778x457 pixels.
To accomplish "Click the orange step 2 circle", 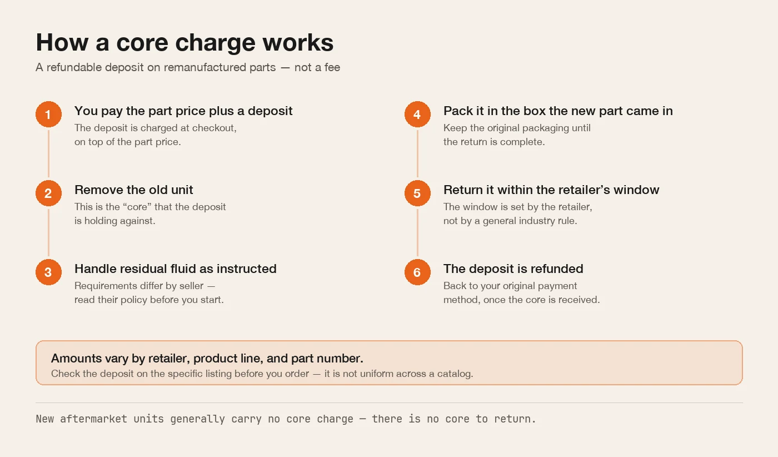I will point(48,193).
